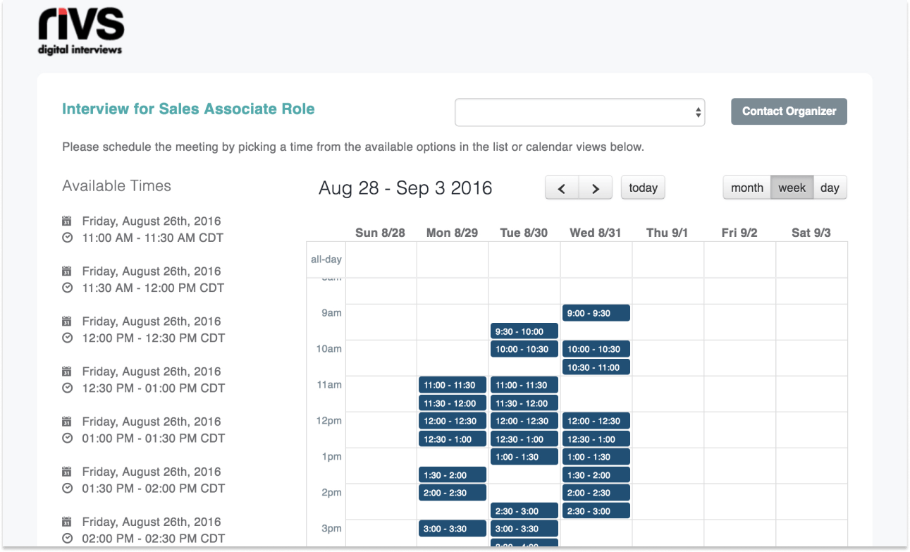Book Monday 3:00 - 3:30 calendar slot

click(452, 529)
